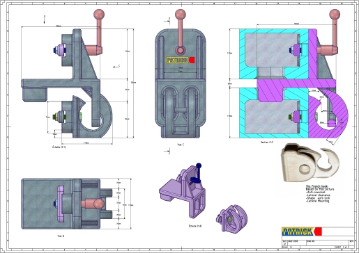Click the scale caption under the side view

[59, 147]
